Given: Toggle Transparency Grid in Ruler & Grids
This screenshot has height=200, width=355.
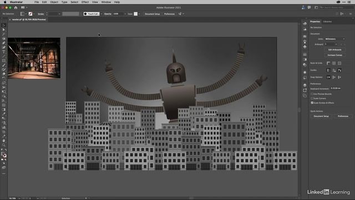Looking at the screenshot, I should pos(339,63).
